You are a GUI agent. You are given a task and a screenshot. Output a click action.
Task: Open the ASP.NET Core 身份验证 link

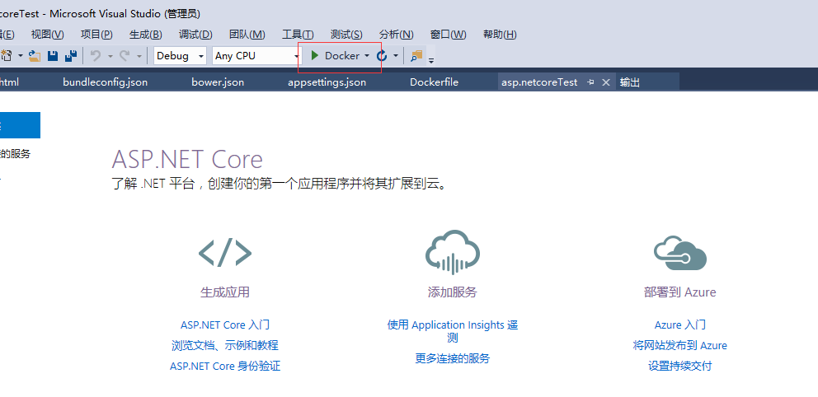coord(225,367)
